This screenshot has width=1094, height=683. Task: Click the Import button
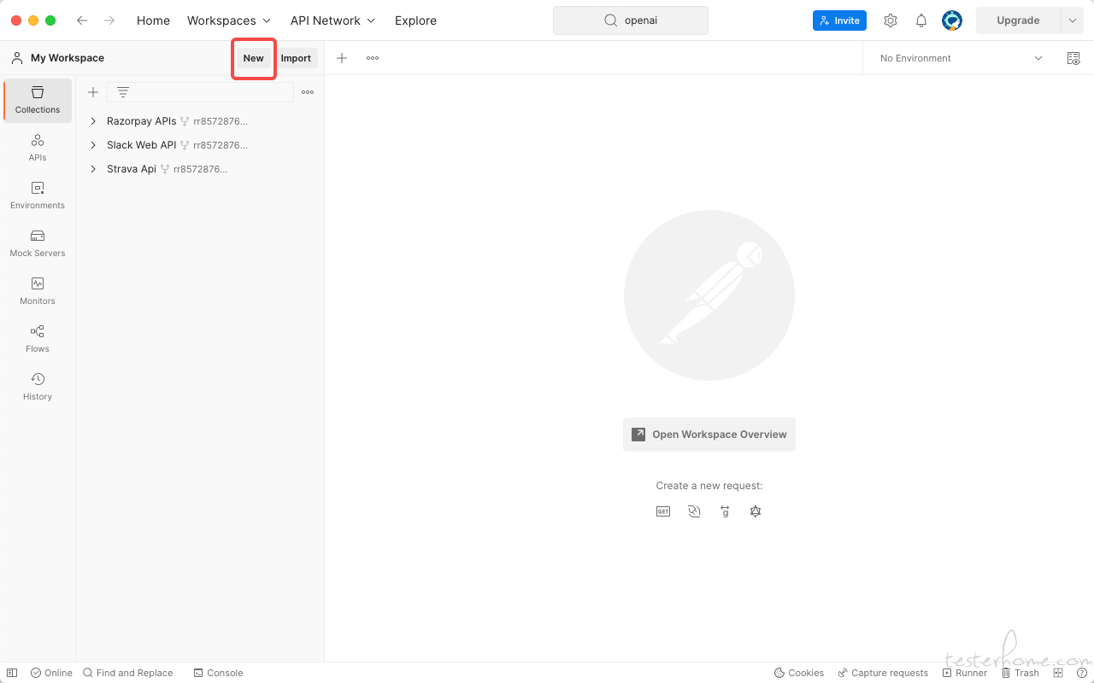tap(296, 58)
